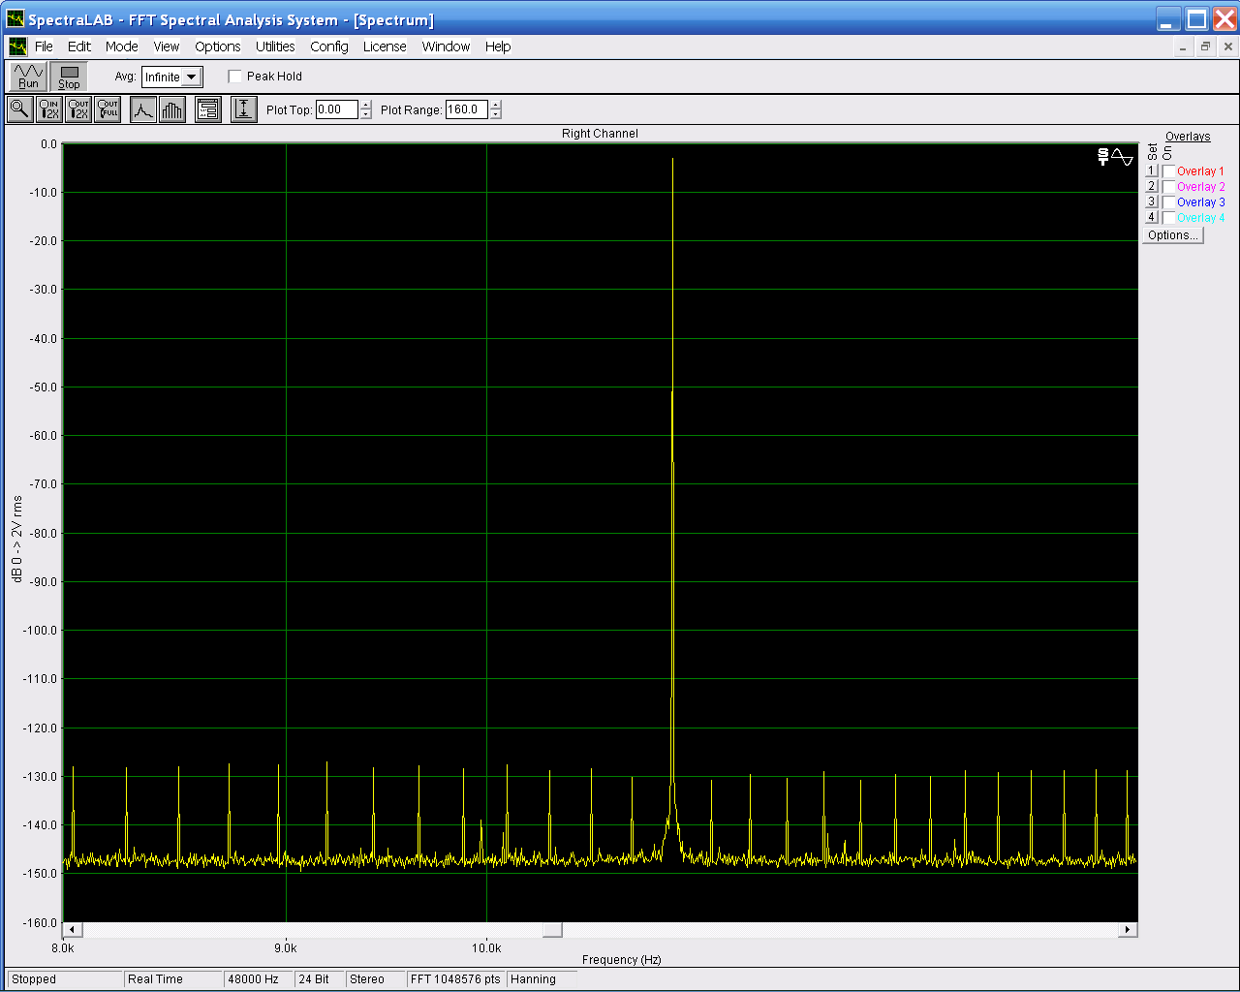Open the Mode menu
The height and width of the screenshot is (992, 1240).
pos(121,46)
